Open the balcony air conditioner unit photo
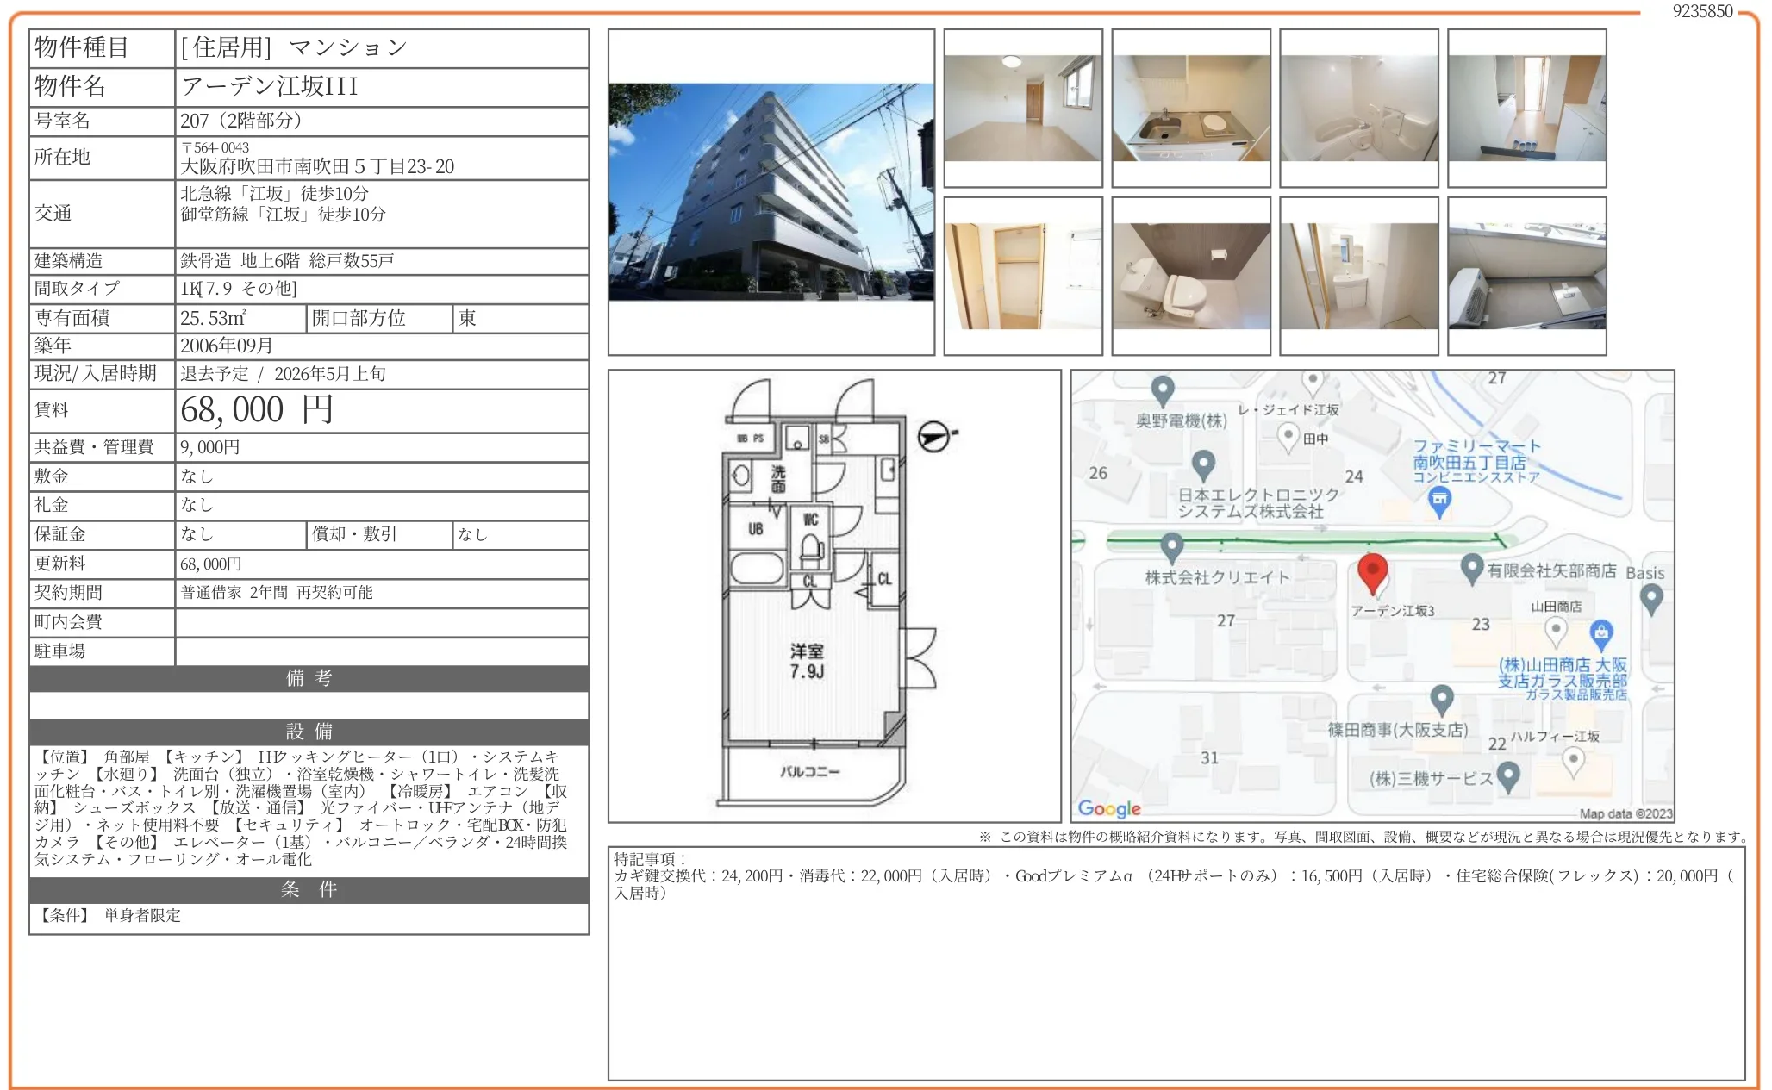 pos(1526,276)
